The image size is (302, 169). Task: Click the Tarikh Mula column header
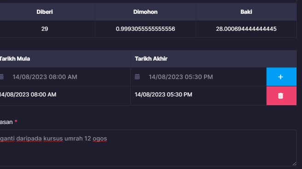point(15,59)
